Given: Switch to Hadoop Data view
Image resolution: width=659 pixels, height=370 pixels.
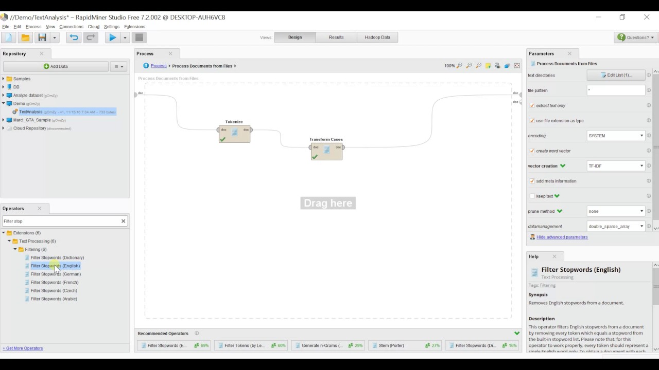Looking at the screenshot, I should pos(377,37).
